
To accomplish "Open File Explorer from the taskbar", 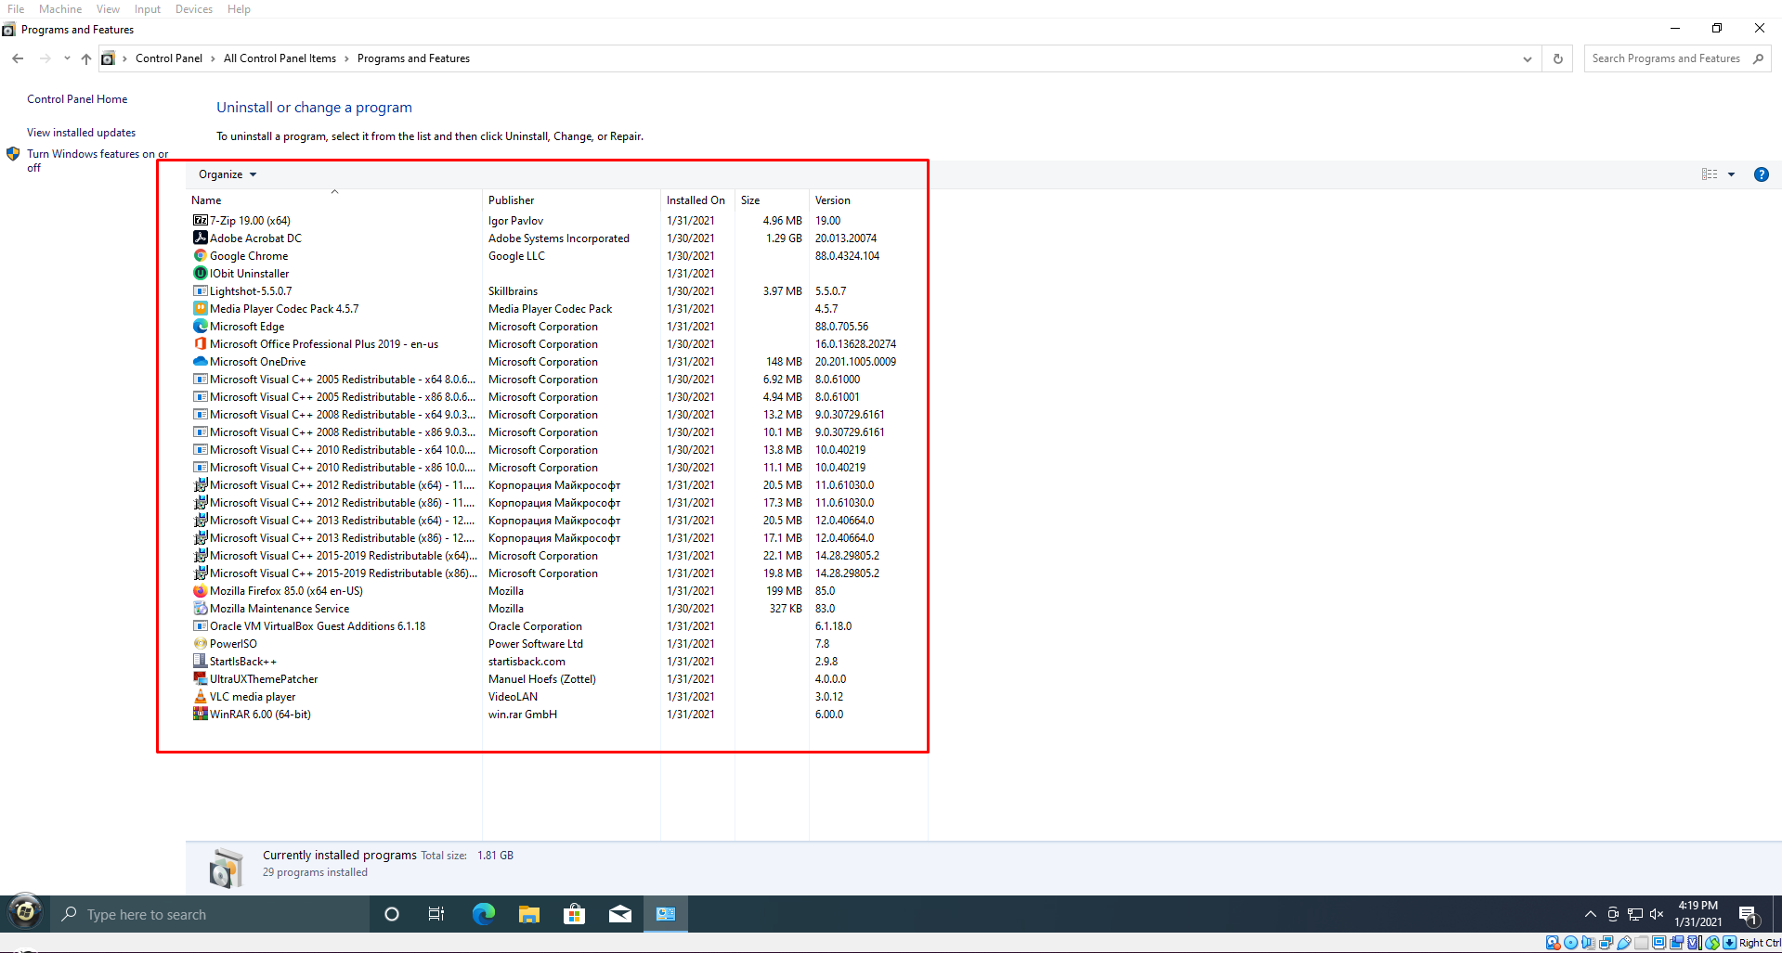I will [528, 914].
